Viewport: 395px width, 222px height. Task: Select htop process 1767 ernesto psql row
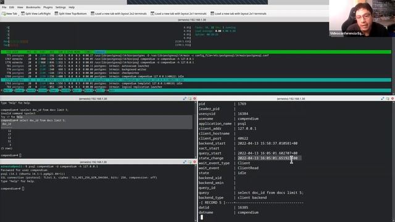click(x=196, y=59)
